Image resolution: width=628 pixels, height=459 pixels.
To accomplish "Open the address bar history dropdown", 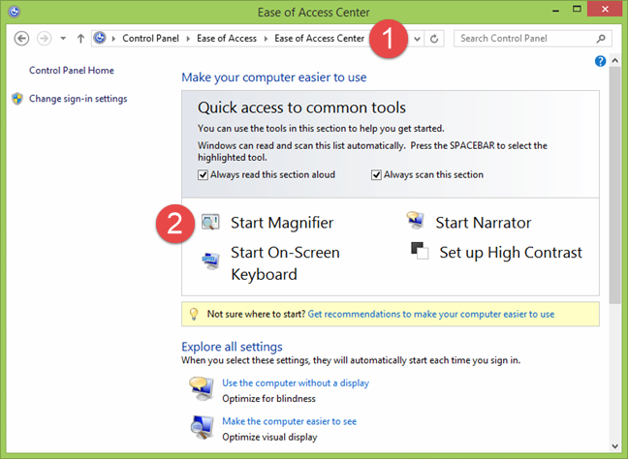I will (x=417, y=39).
